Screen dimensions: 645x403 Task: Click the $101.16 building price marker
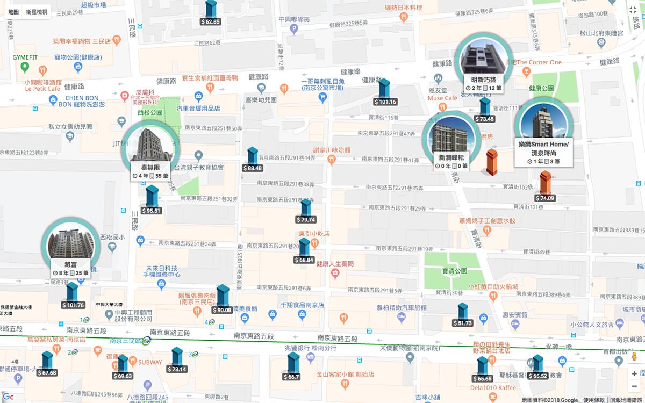pyautogui.click(x=384, y=92)
